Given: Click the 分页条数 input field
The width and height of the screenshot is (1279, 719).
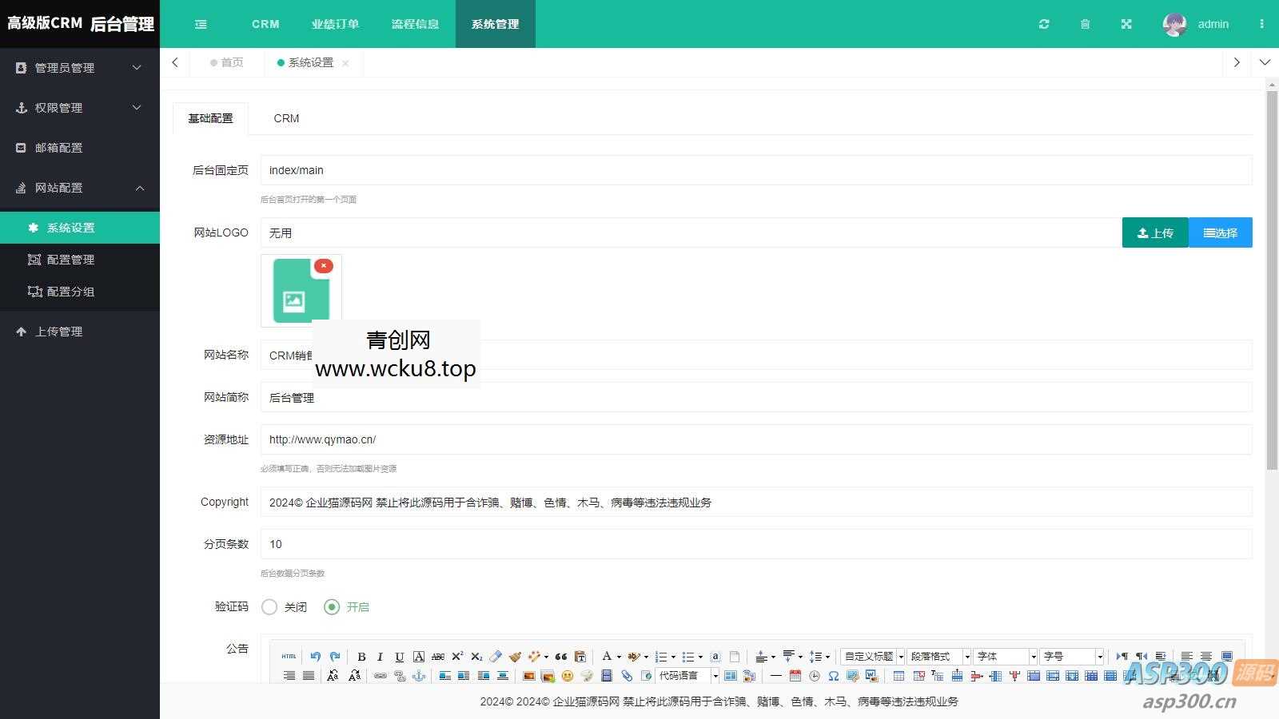Looking at the screenshot, I should [x=560, y=544].
